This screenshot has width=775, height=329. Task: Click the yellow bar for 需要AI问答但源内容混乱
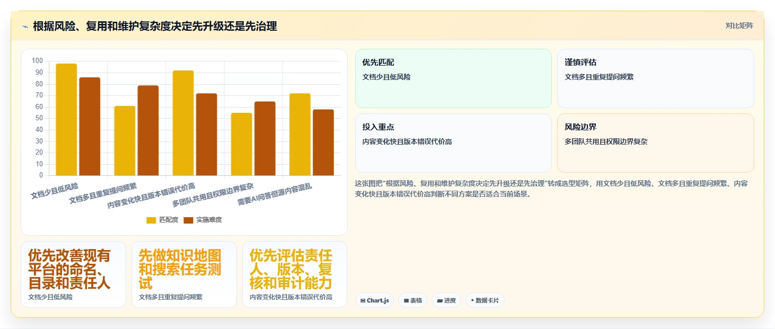pyautogui.click(x=300, y=134)
